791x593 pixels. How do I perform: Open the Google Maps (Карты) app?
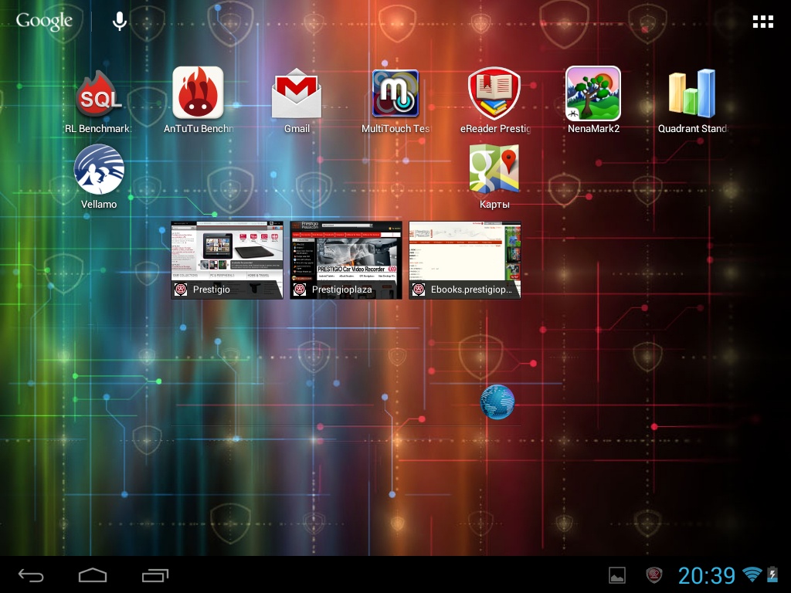494,170
